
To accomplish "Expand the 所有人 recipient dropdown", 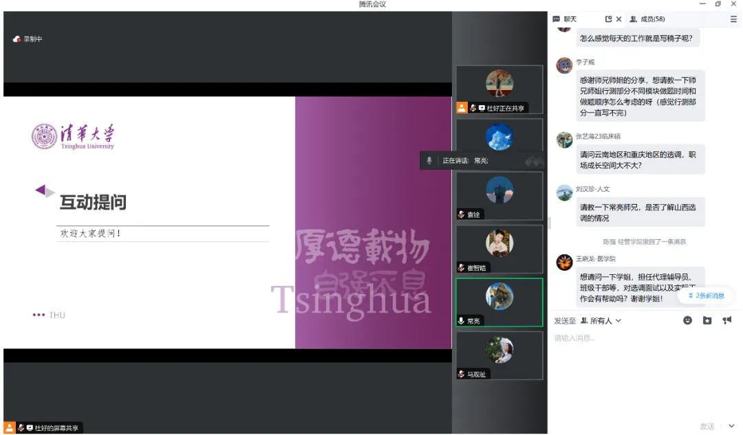I will 601,320.
